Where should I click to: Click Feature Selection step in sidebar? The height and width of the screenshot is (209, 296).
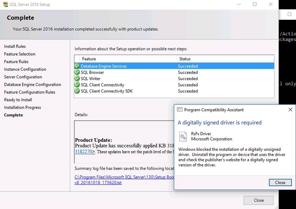point(20,54)
